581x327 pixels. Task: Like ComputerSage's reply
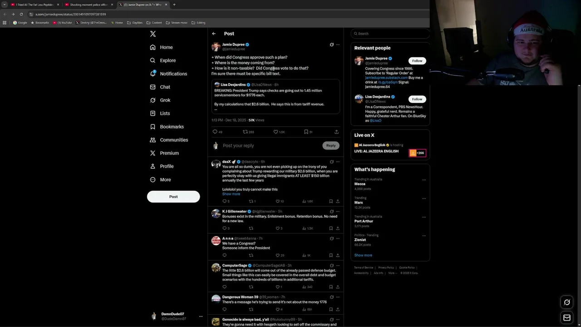pos(278,287)
